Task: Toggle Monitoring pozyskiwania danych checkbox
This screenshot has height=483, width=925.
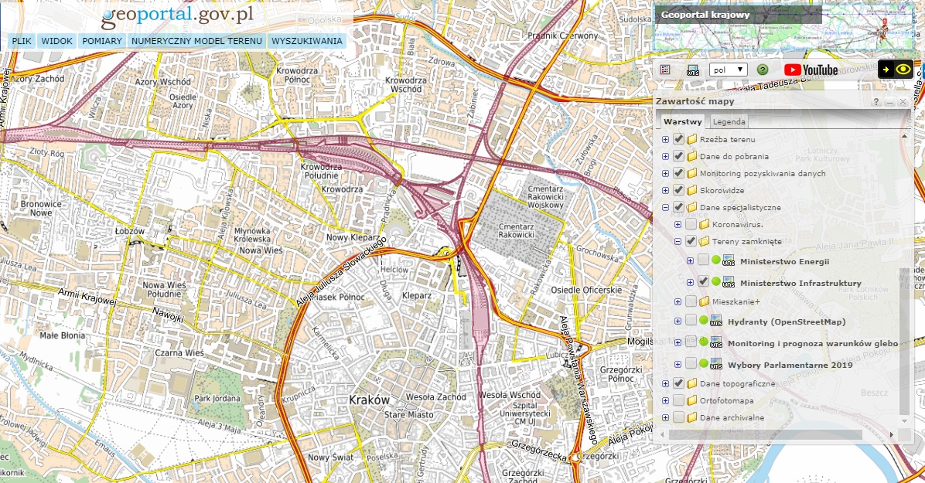Action: (x=678, y=173)
